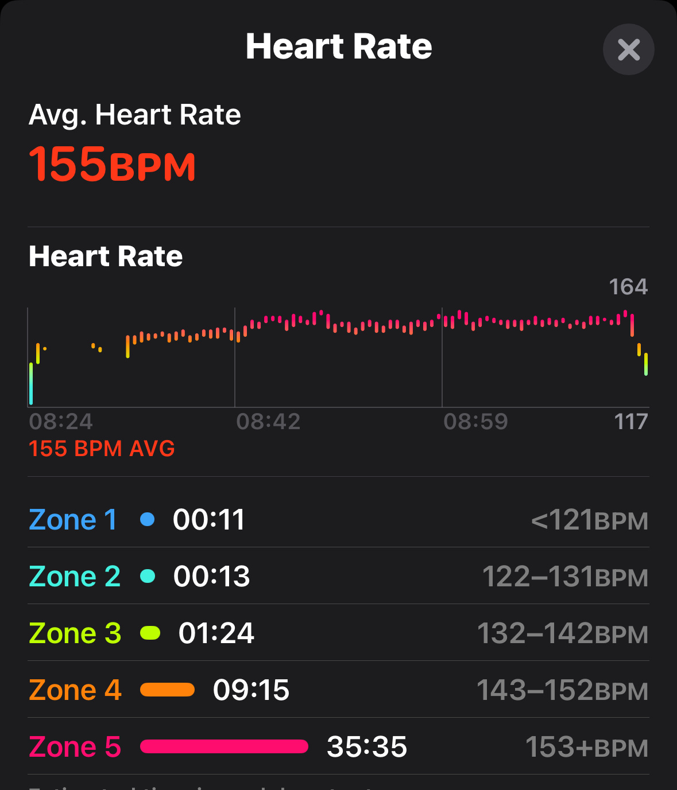Tap the Zone 5 label
The height and width of the screenshot is (790, 677).
pyautogui.click(x=75, y=747)
